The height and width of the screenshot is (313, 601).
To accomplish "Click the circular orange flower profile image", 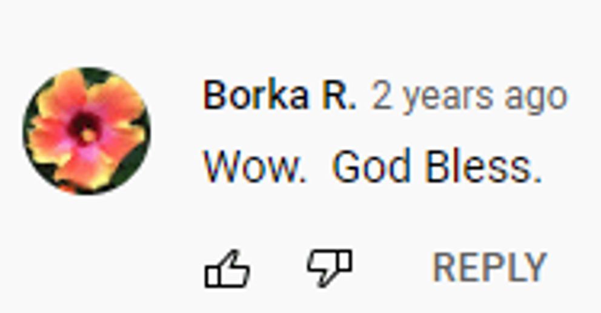I will (x=87, y=131).
